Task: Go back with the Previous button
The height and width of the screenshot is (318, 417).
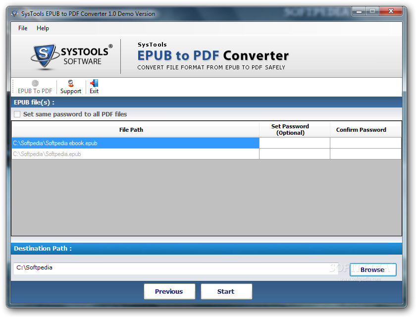Action: pos(169,291)
